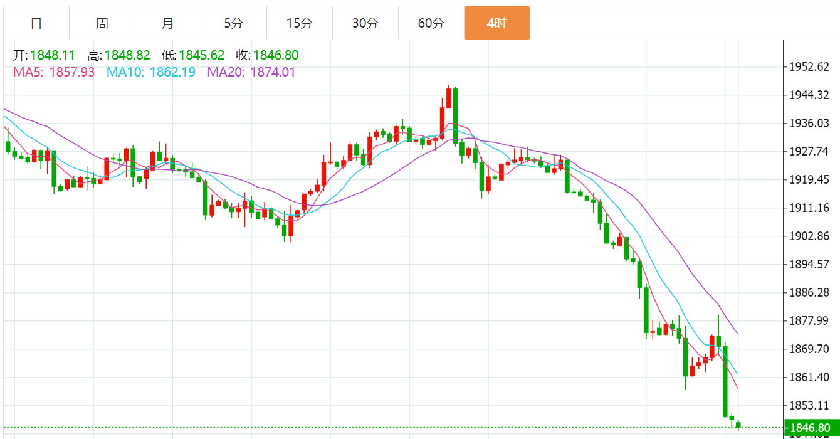The width and height of the screenshot is (840, 439).
Task: Select the 周 weekly timeframe tab
Action: [x=102, y=23]
